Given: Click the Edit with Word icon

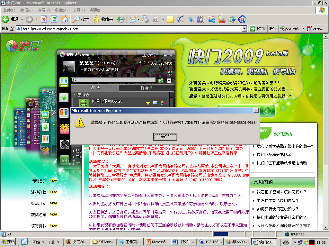Looking at the screenshot, I should pyautogui.click(x=156, y=19).
